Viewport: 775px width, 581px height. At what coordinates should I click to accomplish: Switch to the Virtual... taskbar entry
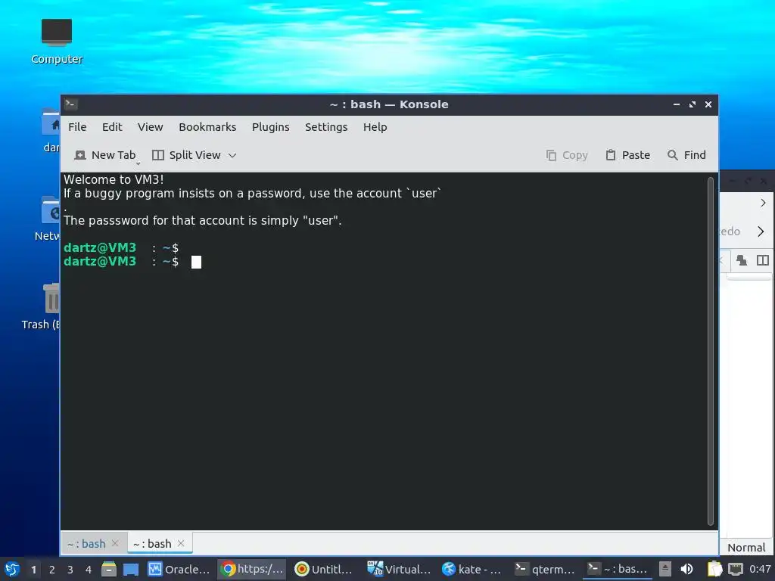pos(400,569)
